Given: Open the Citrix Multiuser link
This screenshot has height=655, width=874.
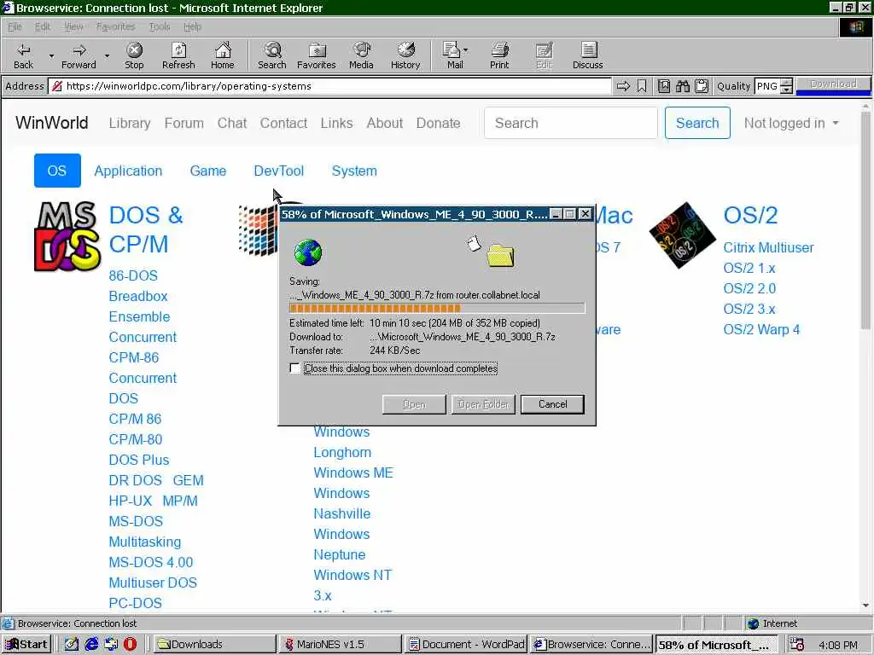Looking at the screenshot, I should (x=768, y=248).
